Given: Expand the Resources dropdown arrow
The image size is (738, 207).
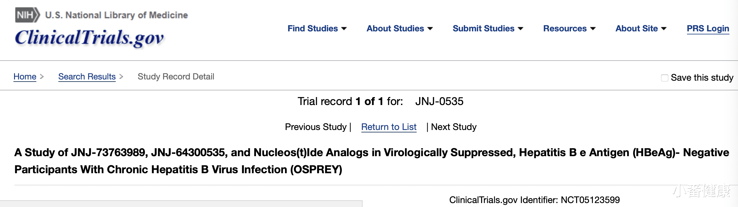Looking at the screenshot, I should coord(593,29).
